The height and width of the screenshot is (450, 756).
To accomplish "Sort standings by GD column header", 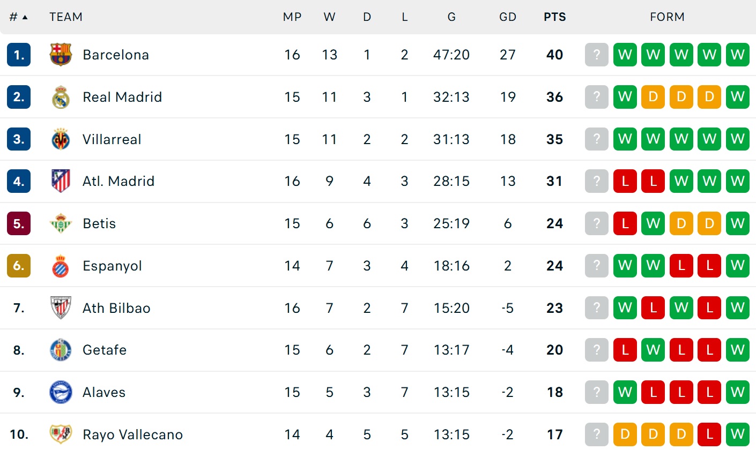I will pos(507,17).
